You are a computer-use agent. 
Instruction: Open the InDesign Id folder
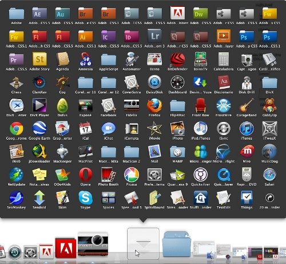coord(132,36)
